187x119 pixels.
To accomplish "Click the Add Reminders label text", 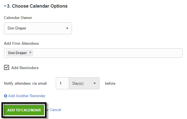I will 25,68.
